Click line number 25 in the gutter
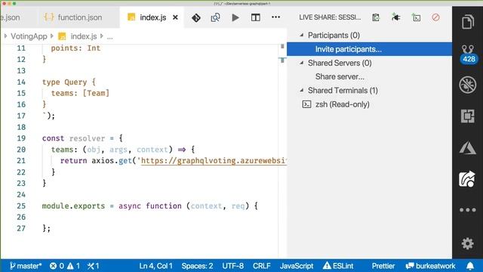The width and height of the screenshot is (483, 272). [x=21, y=206]
